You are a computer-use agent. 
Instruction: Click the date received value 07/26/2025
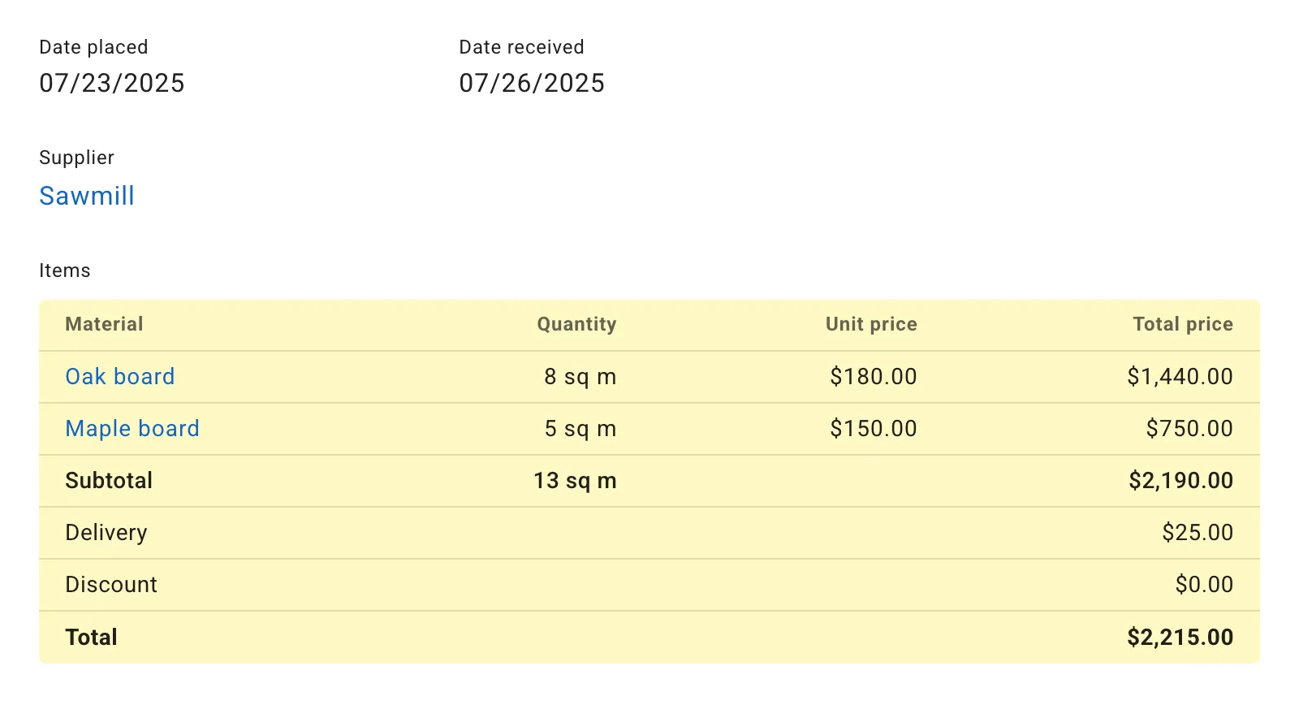(x=531, y=82)
